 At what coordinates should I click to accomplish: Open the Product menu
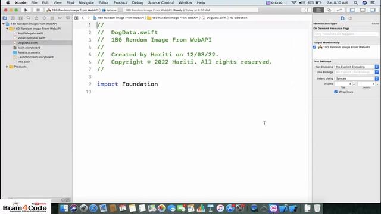(120, 2)
